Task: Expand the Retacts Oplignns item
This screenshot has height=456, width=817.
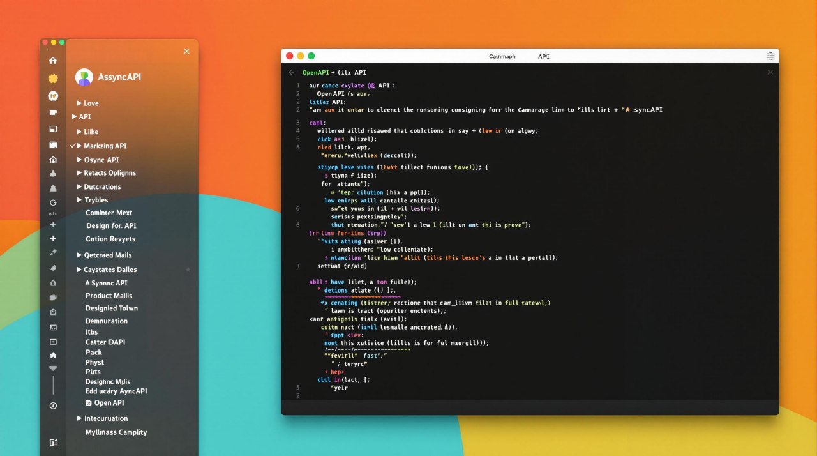Action: 79,172
